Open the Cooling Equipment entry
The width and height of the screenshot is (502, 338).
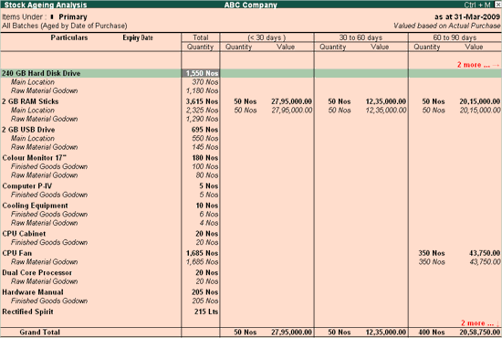click(x=36, y=206)
